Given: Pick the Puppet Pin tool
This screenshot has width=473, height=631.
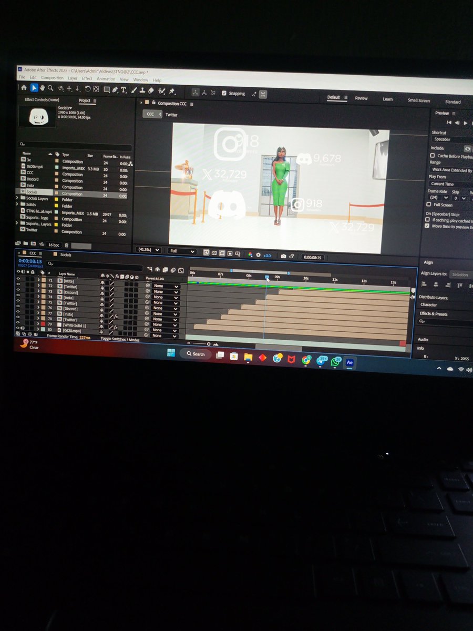Looking at the screenshot, I should 171,91.
